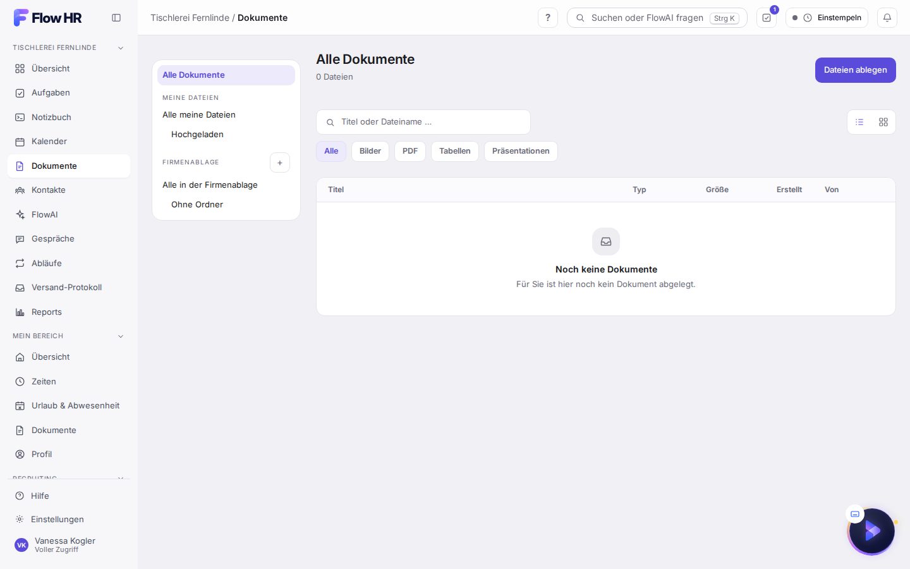Focus the Titel oder Dateiname search field
Image resolution: width=910 pixels, height=569 pixels.
423,122
